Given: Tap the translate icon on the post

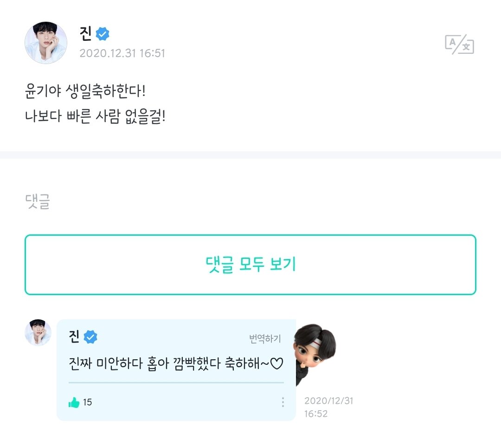Looking at the screenshot, I should [459, 45].
